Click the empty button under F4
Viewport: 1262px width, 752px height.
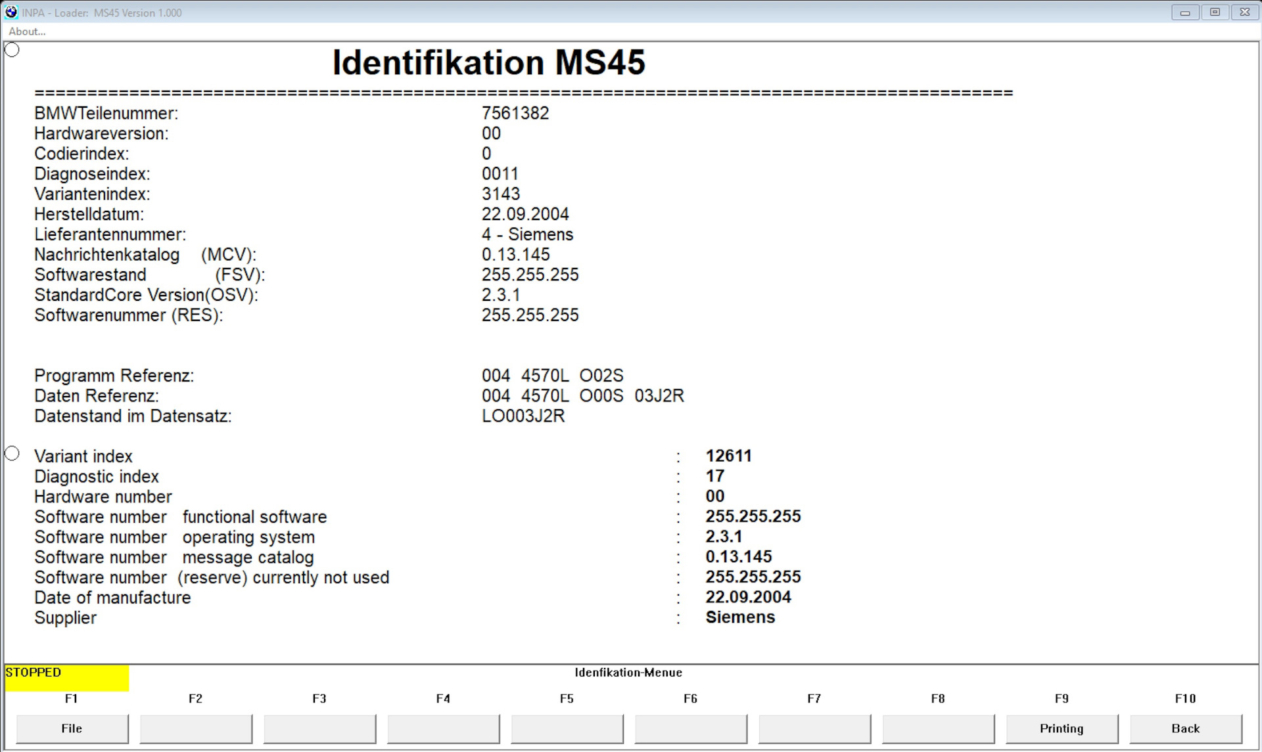tap(443, 728)
